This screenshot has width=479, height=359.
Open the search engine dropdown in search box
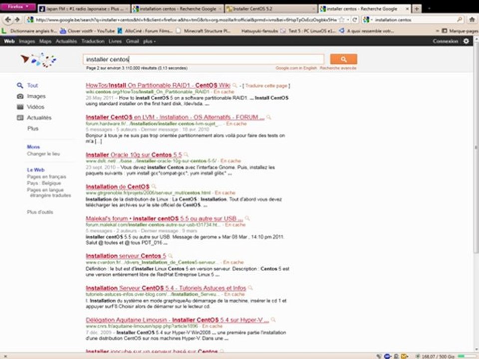pos(368,20)
